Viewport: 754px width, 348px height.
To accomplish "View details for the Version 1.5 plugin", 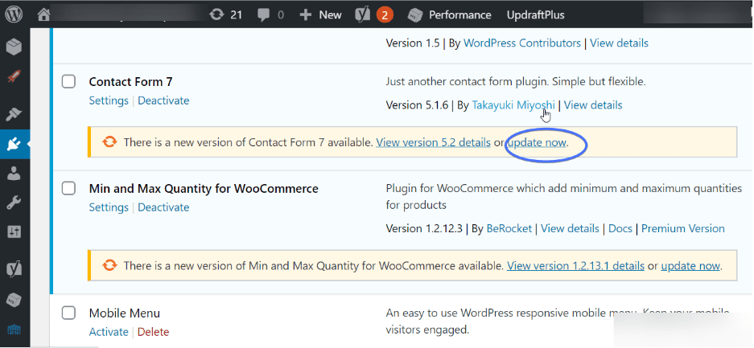I will click(x=619, y=43).
